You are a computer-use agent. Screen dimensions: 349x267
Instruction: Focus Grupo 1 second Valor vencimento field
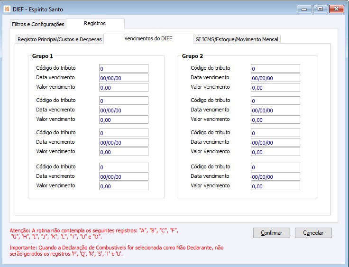(x=124, y=120)
